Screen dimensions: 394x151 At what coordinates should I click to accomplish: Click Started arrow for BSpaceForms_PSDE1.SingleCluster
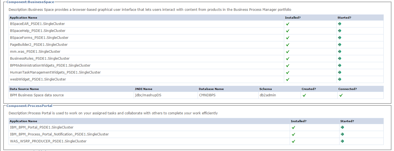coord(340,37)
